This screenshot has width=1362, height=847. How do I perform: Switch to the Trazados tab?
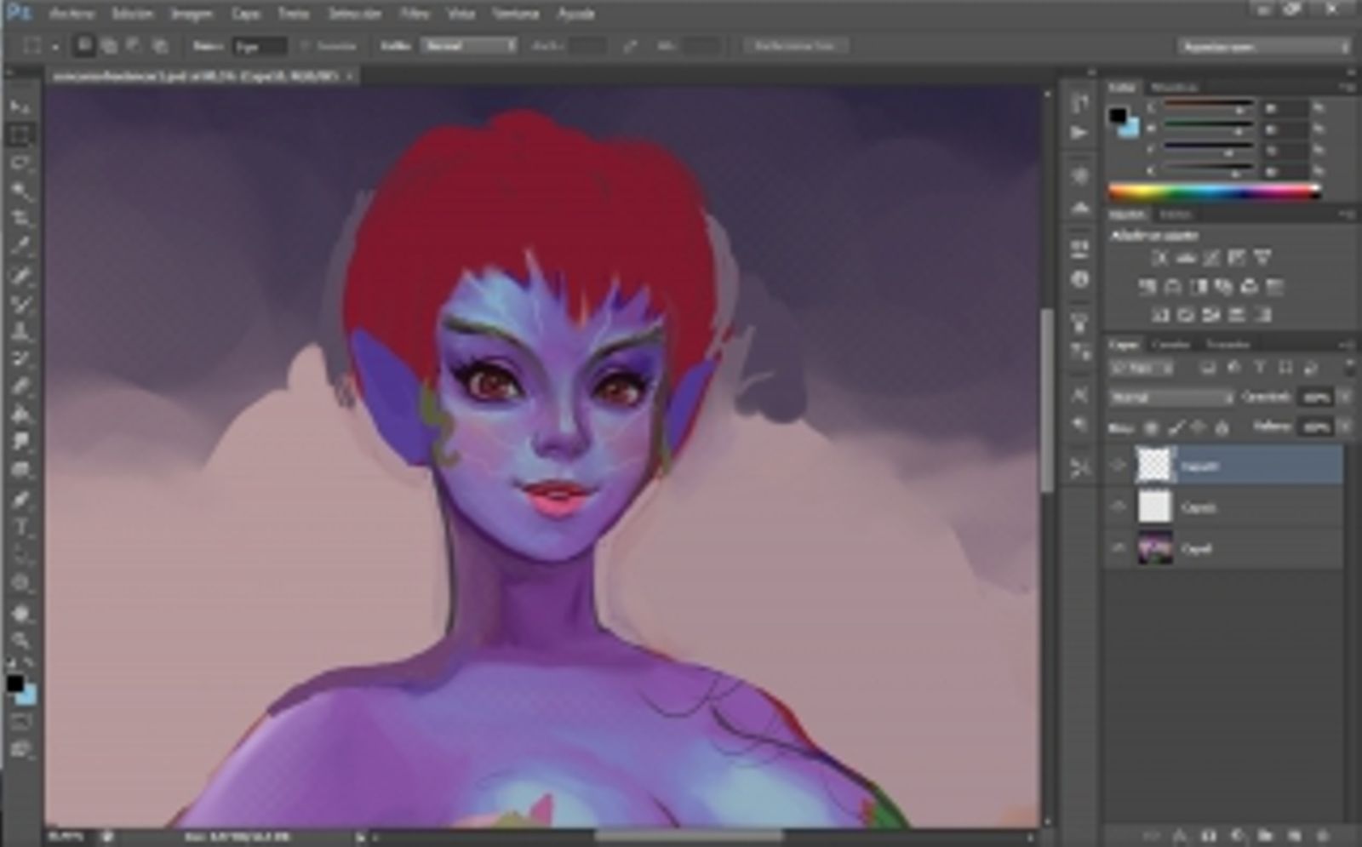[1228, 344]
